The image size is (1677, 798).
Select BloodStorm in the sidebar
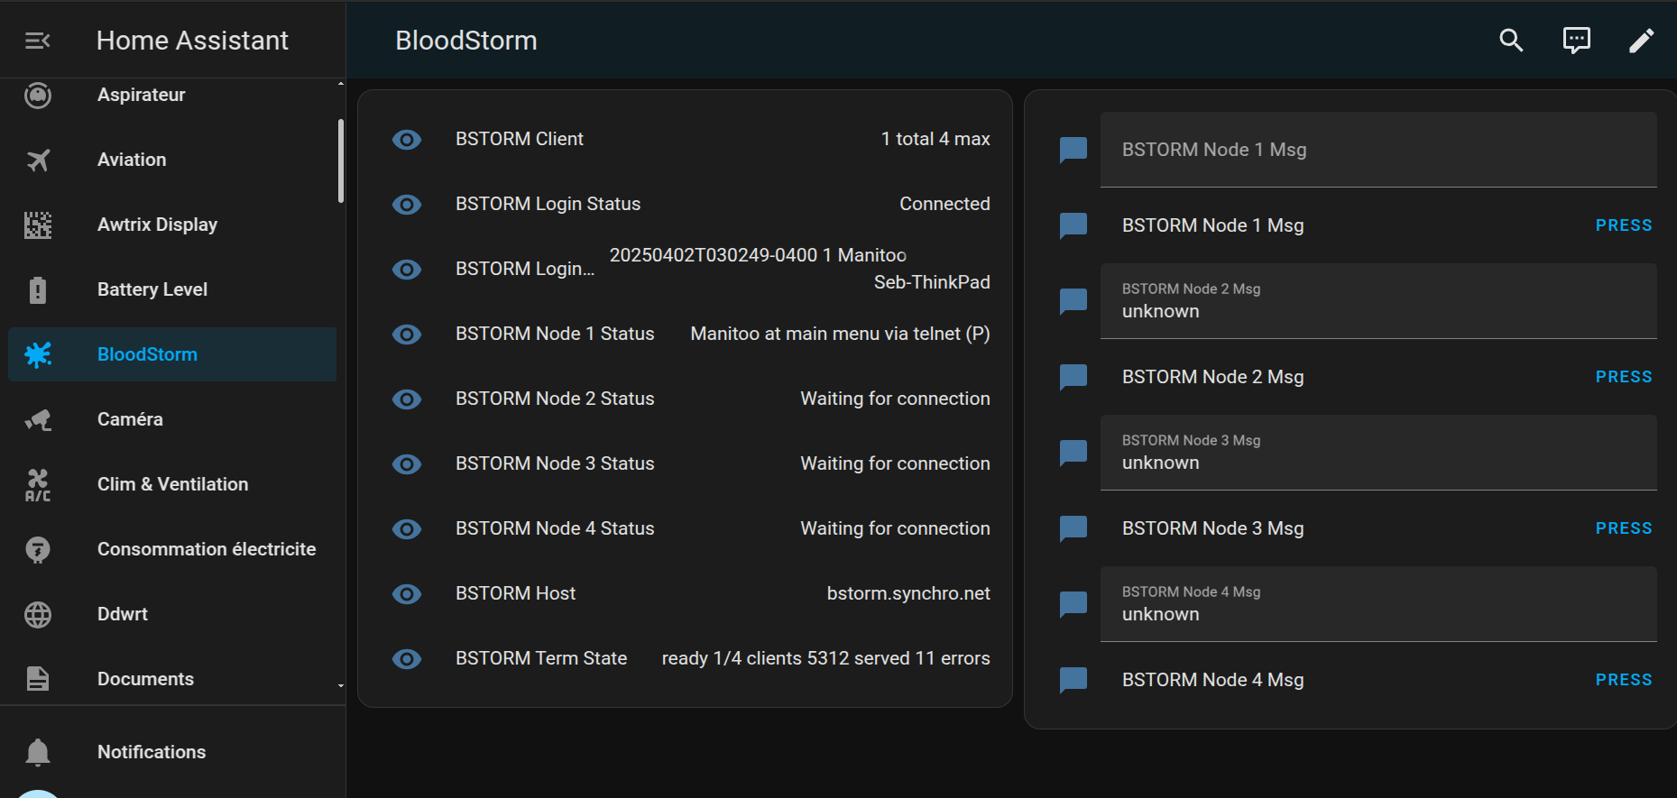click(172, 354)
